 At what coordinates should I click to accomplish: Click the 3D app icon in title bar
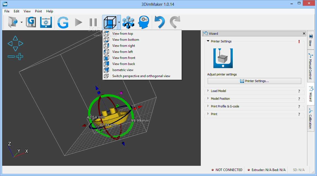5,4
